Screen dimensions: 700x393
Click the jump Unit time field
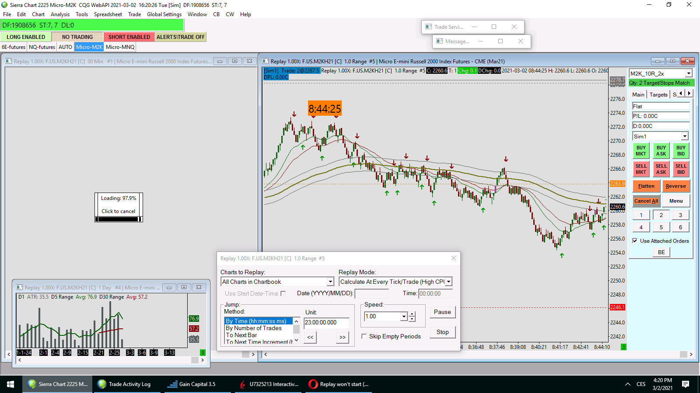point(326,322)
